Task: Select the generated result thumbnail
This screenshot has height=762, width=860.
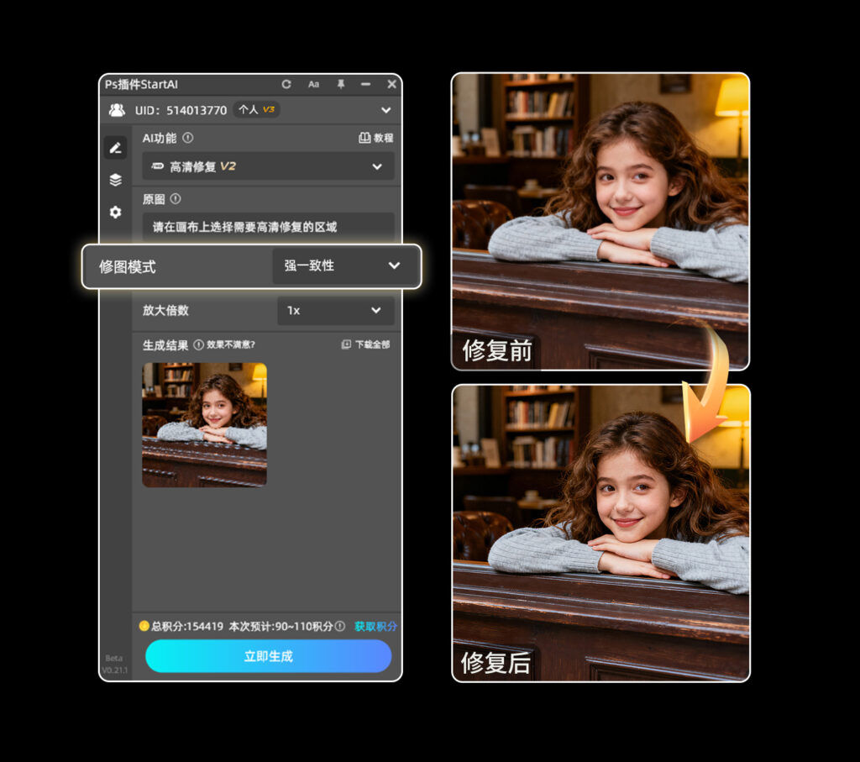Action: (204, 424)
